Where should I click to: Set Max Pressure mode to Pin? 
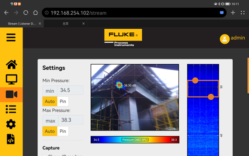[x=63, y=131]
